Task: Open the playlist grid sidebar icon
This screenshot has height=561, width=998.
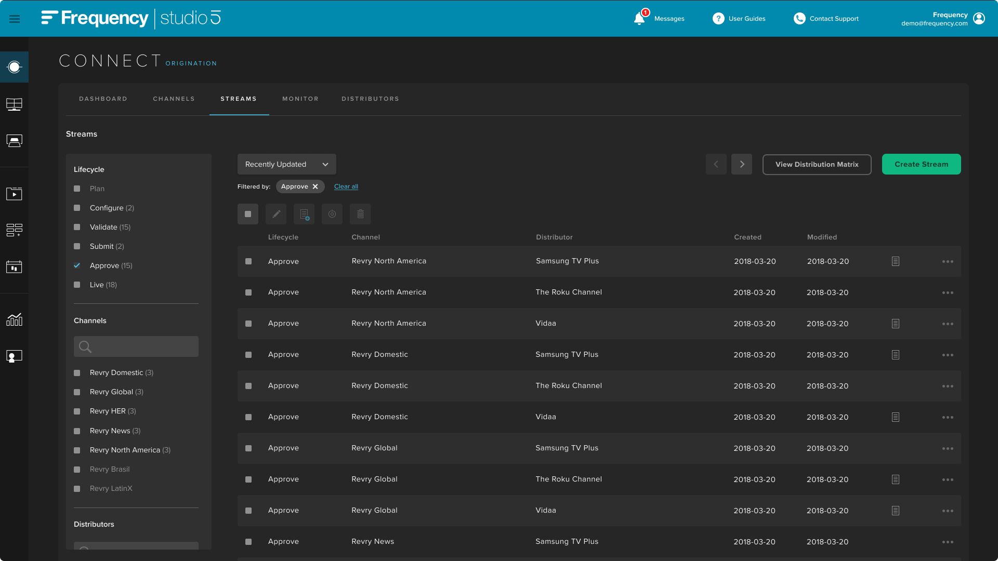Action: pos(14,230)
